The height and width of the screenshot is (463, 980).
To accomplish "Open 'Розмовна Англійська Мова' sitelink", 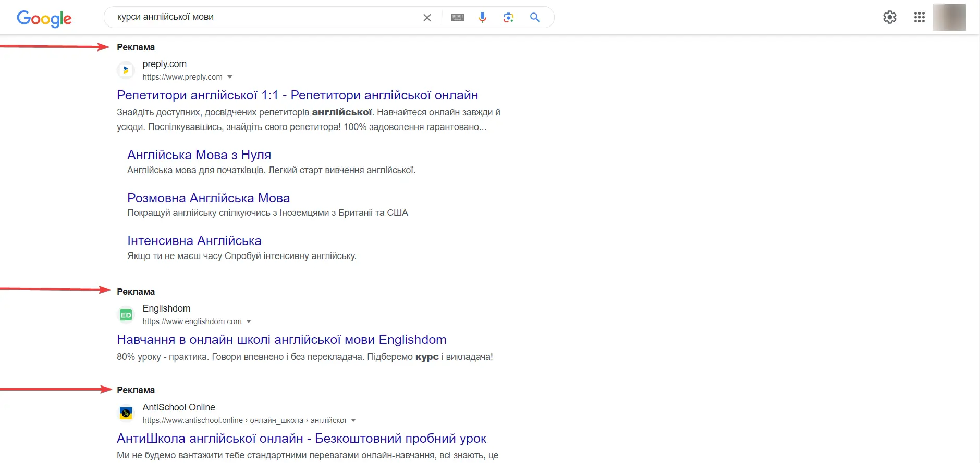I will (209, 198).
